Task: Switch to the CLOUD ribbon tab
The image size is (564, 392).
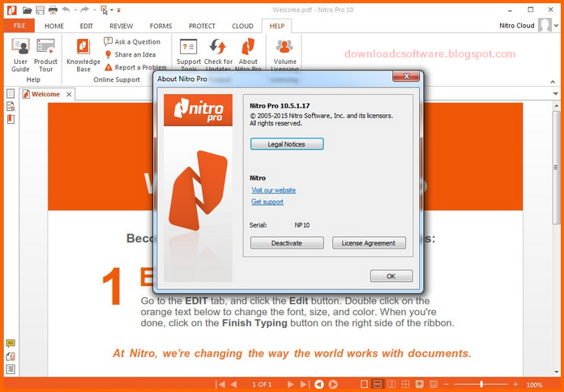Action: (x=242, y=26)
